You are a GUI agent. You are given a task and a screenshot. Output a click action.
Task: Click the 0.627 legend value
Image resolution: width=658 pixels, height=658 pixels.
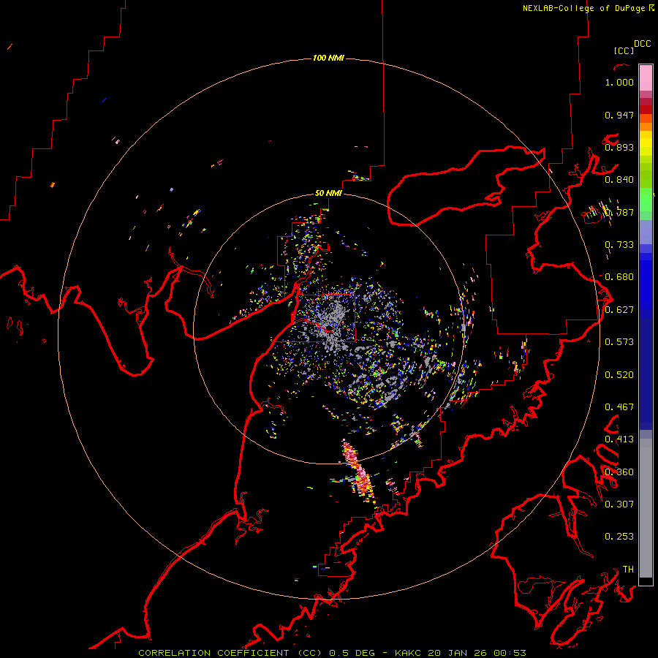(619, 310)
